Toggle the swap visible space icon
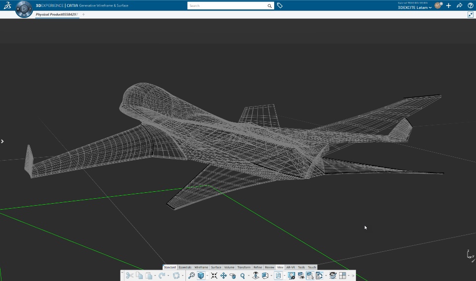The width and height of the screenshot is (476, 281). pos(310,276)
